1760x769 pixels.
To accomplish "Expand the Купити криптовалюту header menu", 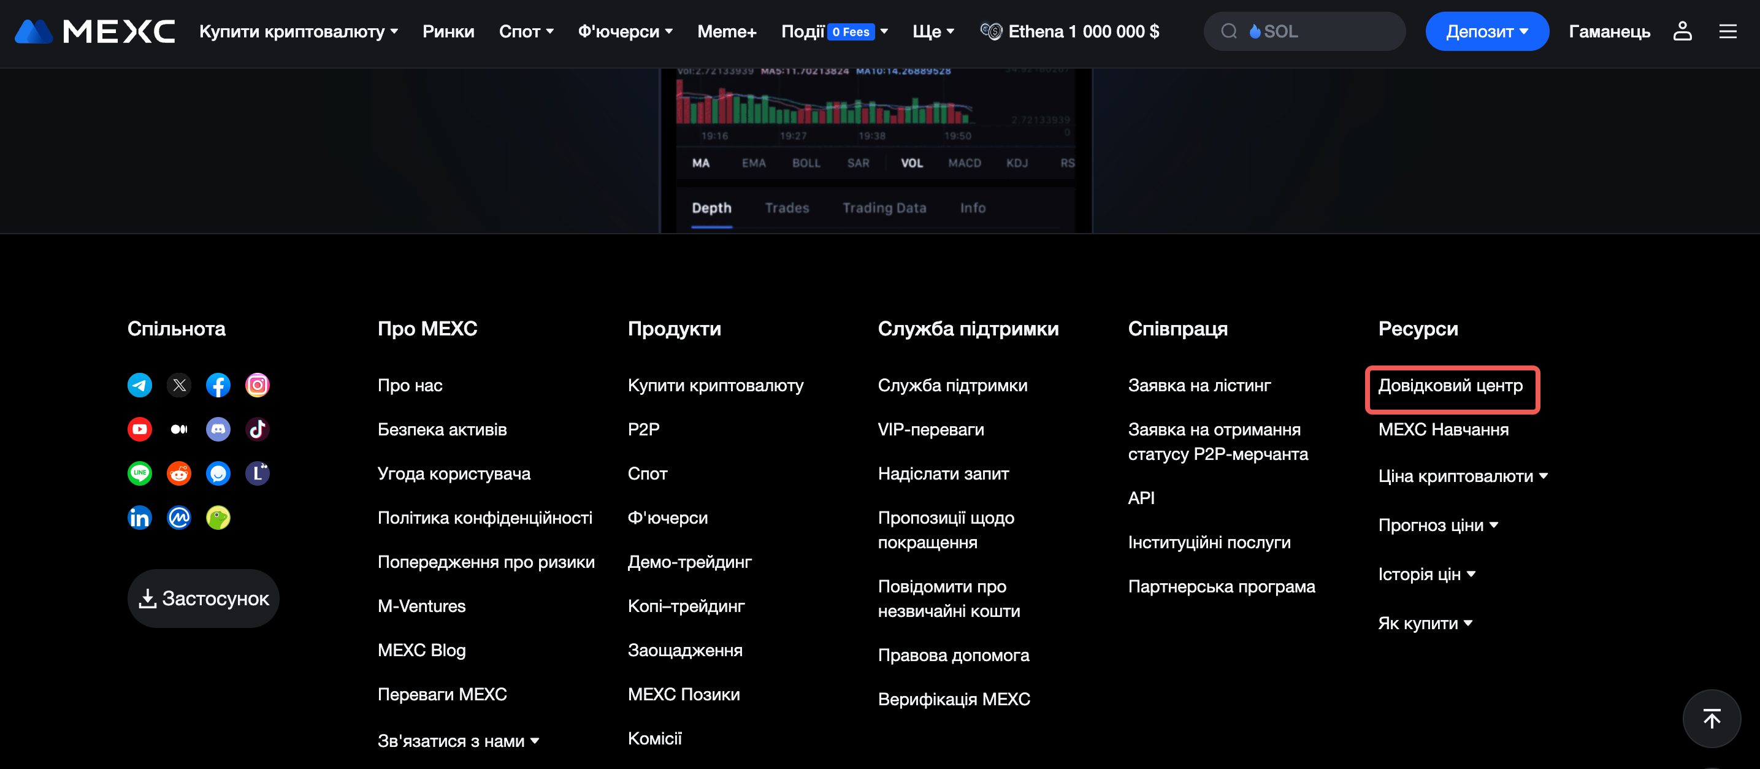I will pyautogui.click(x=299, y=31).
